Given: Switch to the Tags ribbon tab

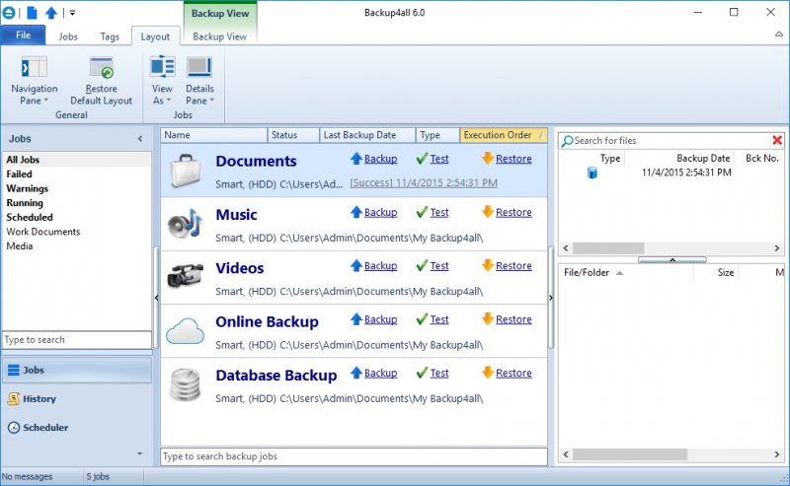Looking at the screenshot, I should click(110, 36).
